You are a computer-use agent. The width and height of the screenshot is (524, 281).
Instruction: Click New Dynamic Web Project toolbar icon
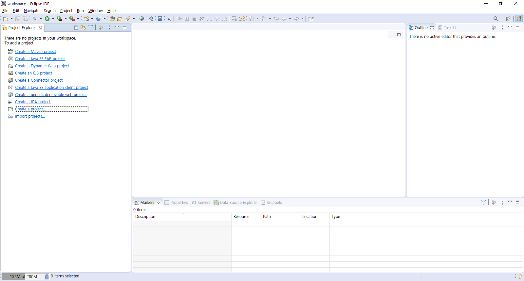(x=86, y=19)
